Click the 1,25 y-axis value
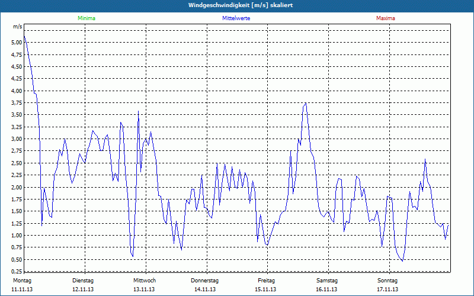 [x=17, y=223]
